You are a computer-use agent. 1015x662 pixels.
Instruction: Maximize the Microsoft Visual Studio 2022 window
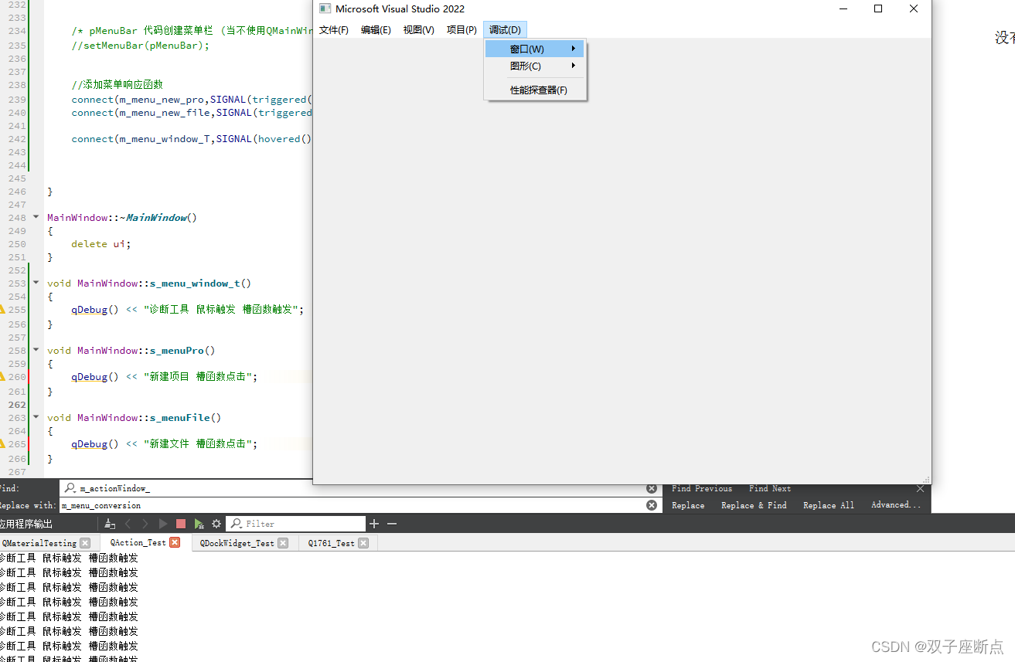pos(878,9)
